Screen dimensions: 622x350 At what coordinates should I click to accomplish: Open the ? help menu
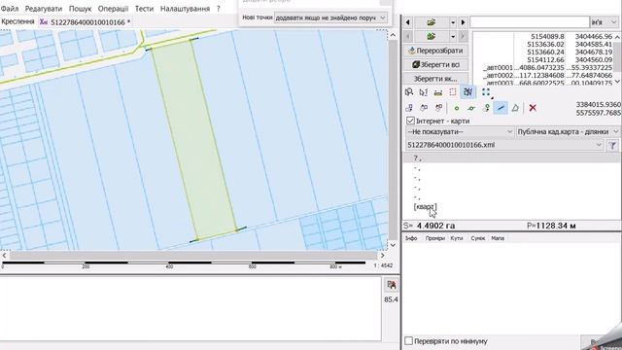click(218, 9)
